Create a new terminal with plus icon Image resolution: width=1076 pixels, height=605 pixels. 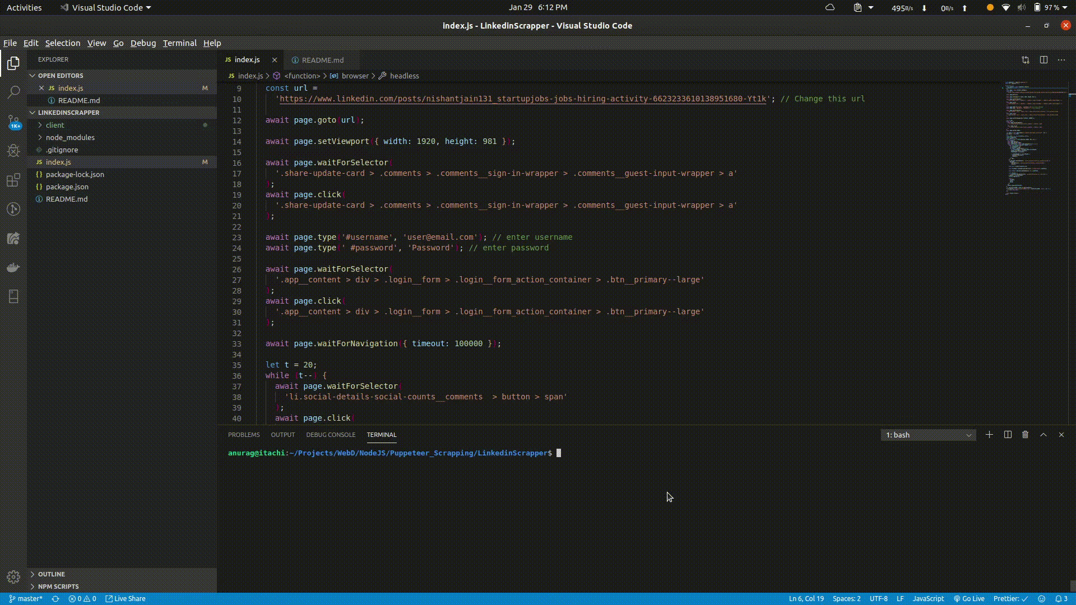(x=989, y=435)
